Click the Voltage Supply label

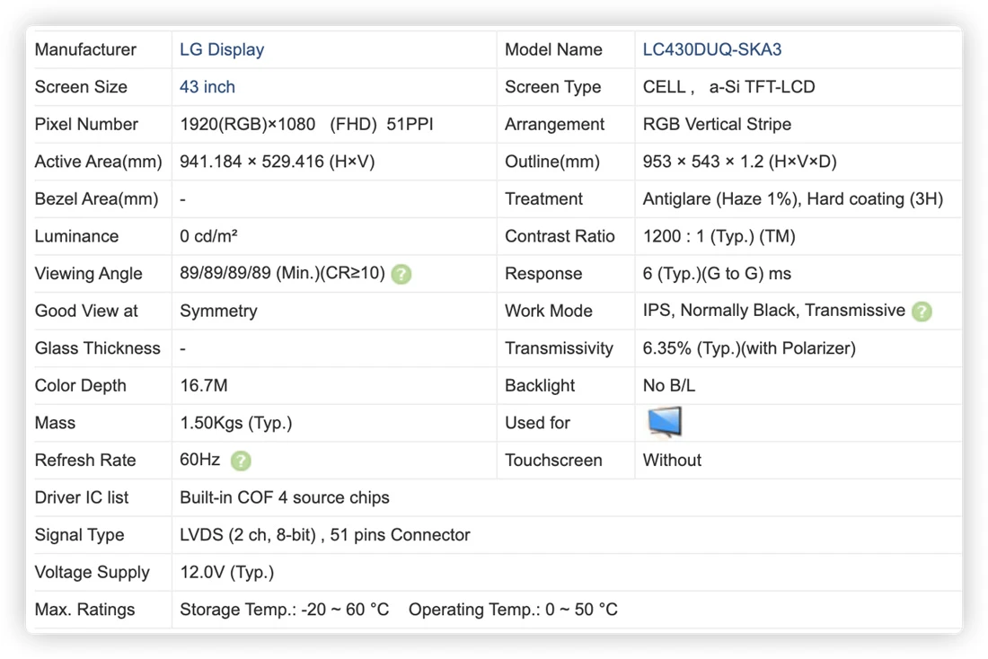(93, 572)
